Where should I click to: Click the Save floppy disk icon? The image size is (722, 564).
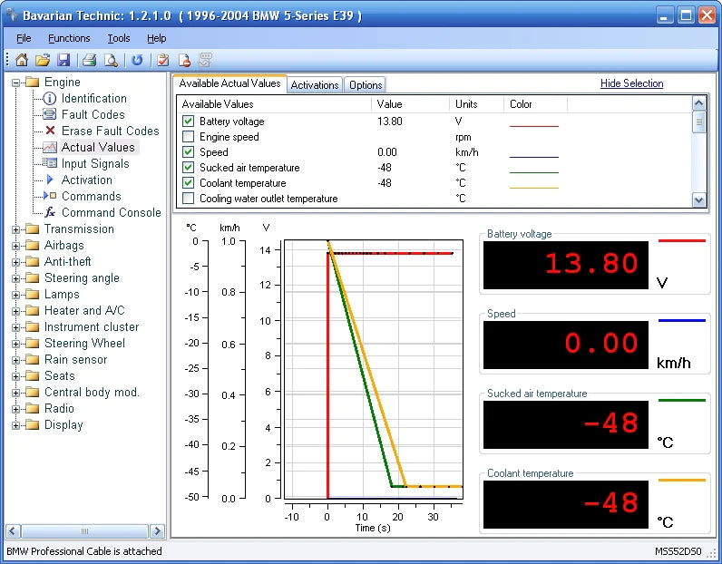63,61
